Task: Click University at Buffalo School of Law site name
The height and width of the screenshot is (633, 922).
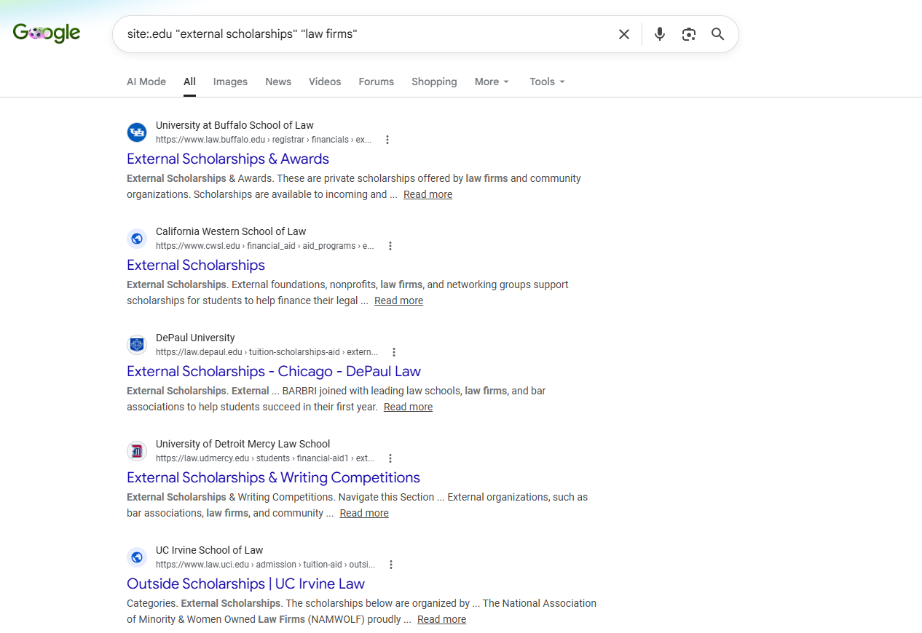Action: click(235, 125)
